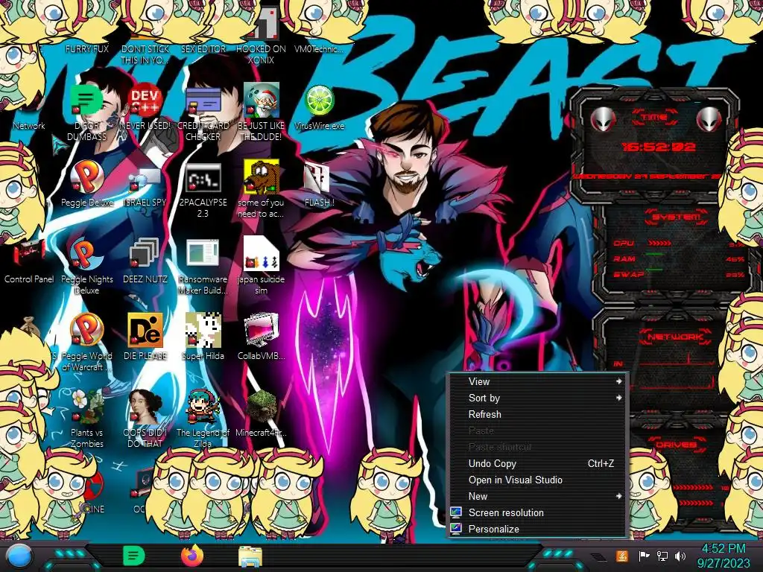Viewport: 763px width, 572px height.
Task: Choose Refresh in the context menu
Action: tap(538, 414)
